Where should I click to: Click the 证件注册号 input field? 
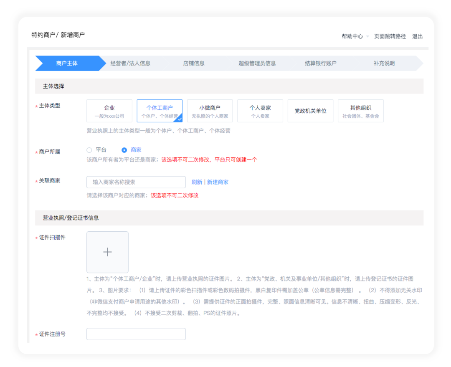[136, 334]
